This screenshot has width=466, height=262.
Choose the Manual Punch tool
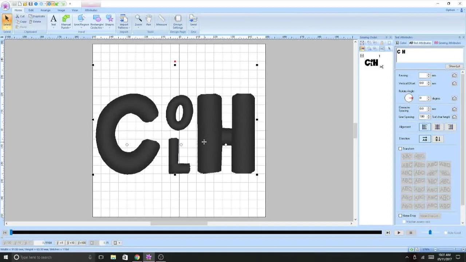(66, 21)
